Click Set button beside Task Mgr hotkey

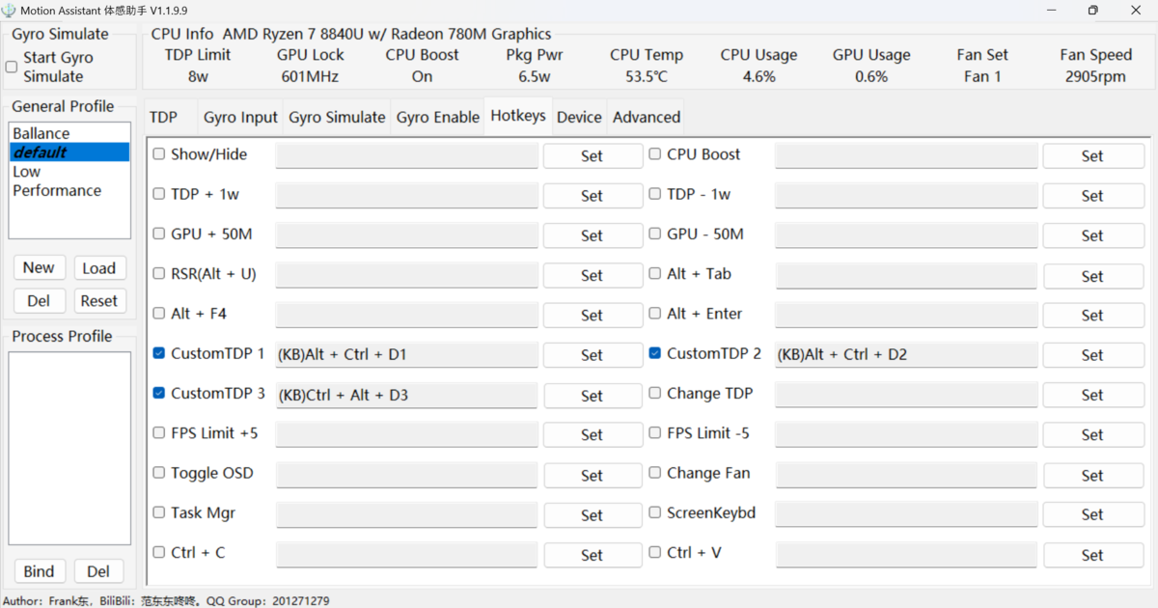click(593, 515)
